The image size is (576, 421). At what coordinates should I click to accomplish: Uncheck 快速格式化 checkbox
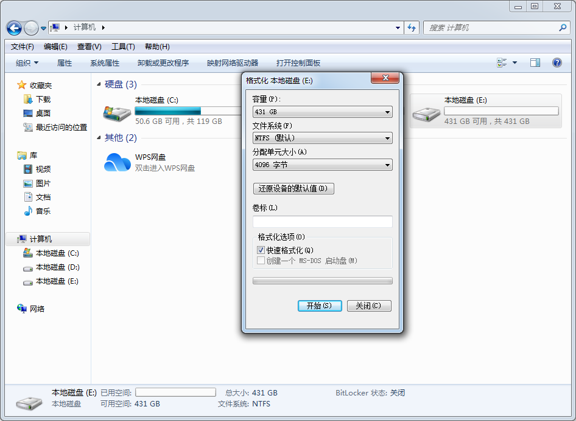click(261, 250)
